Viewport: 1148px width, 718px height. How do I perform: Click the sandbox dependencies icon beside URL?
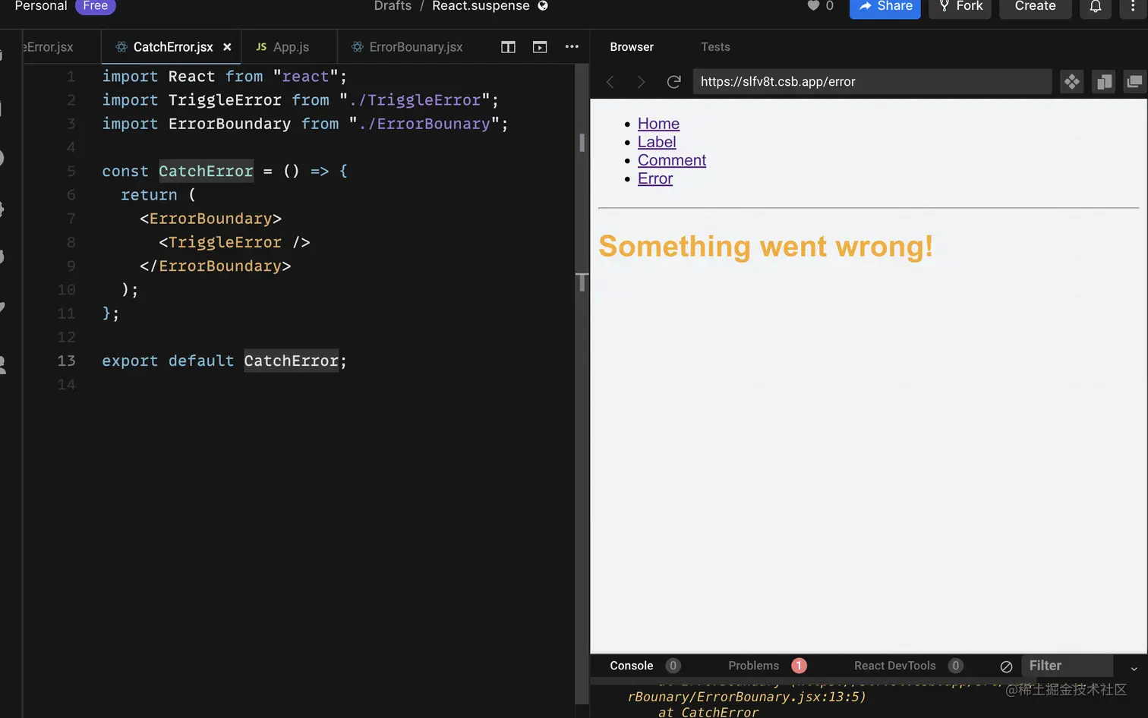(x=1071, y=82)
